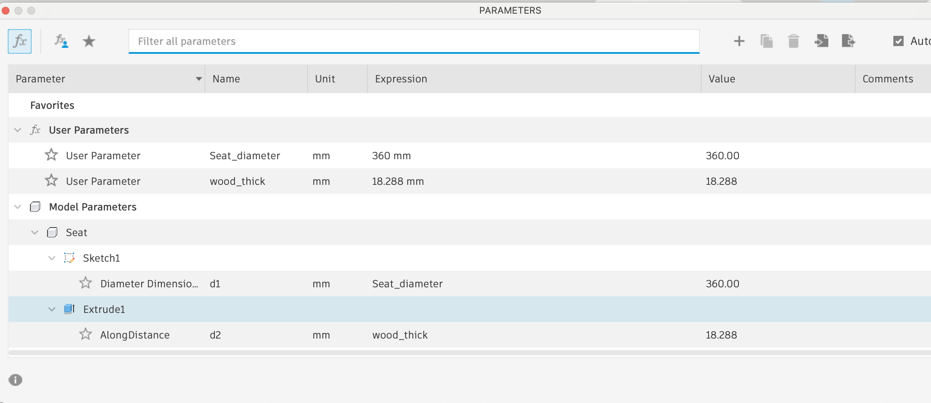
Task: Click the Value column header
Action: (x=778, y=79)
